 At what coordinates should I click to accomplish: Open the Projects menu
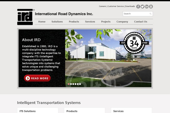click(x=106, y=22)
